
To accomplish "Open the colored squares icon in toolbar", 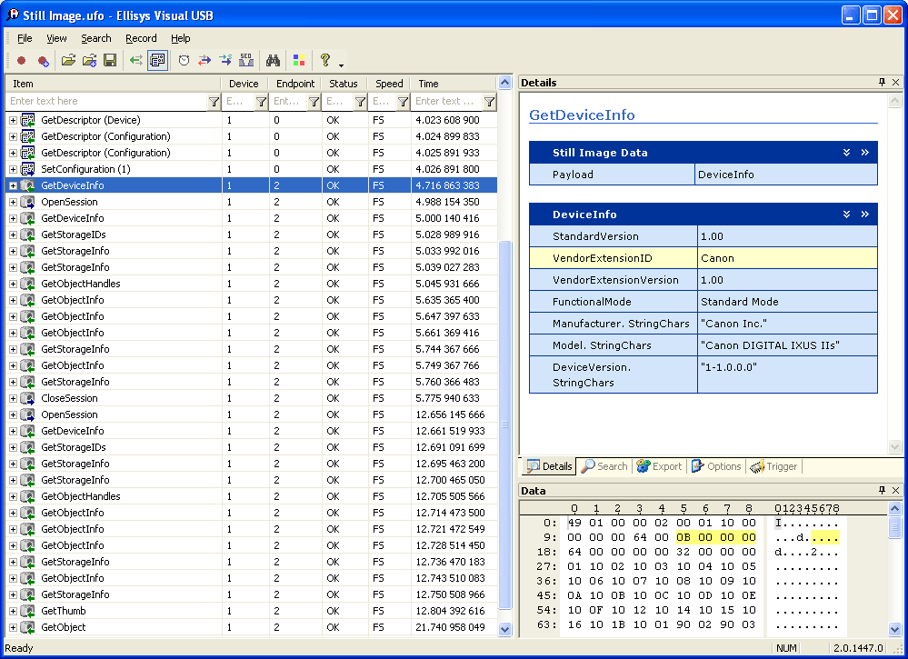I will (x=298, y=61).
